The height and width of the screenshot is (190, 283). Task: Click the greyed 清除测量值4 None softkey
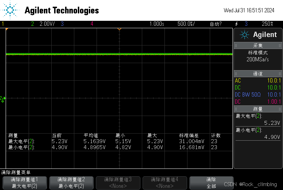tap(164, 183)
